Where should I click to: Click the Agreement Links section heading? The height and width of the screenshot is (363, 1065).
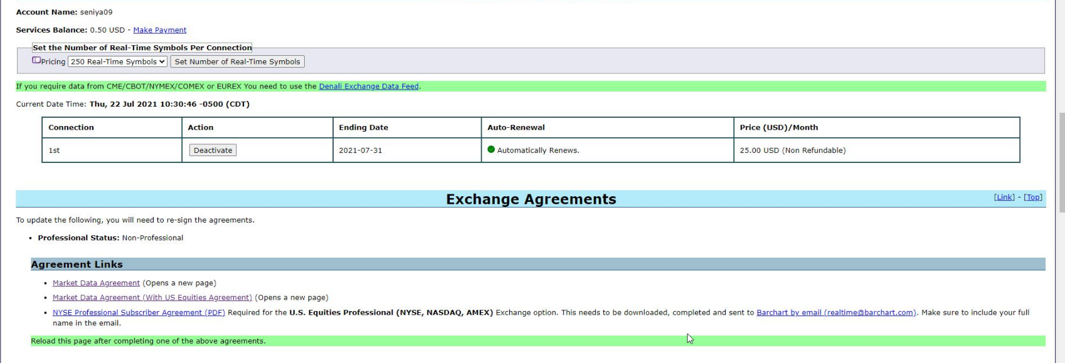pyautogui.click(x=77, y=265)
